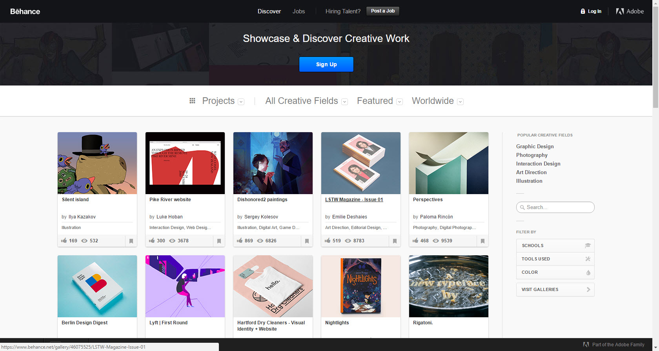
Task: Open the Berlin Design Digest thumbnail
Action: 97,286
